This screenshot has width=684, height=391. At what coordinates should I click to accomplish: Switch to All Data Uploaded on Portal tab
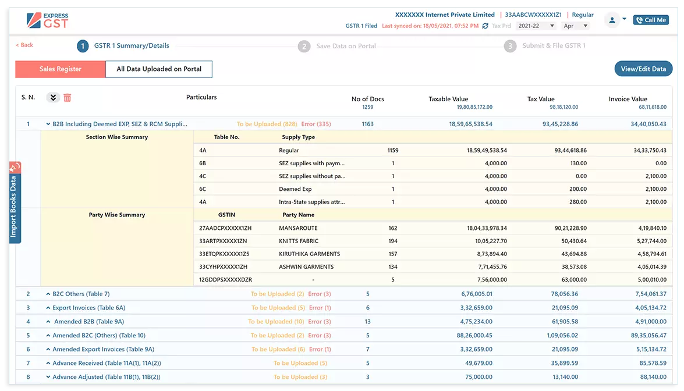(x=159, y=69)
